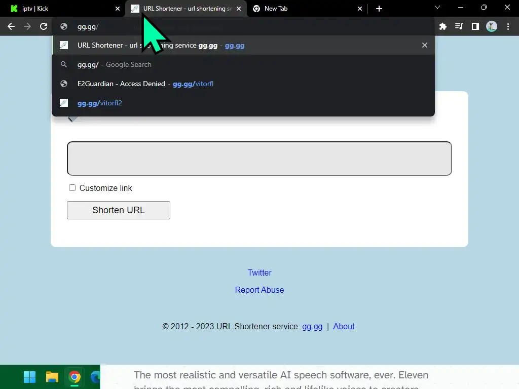Switch to the URL Shortener tab

point(186,9)
